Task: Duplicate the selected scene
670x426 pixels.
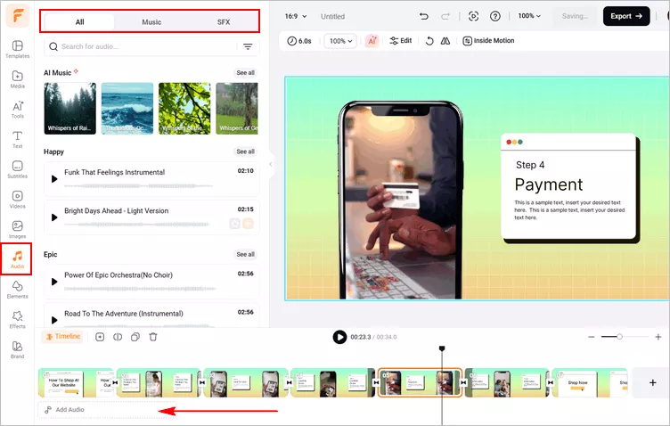Action: click(135, 337)
